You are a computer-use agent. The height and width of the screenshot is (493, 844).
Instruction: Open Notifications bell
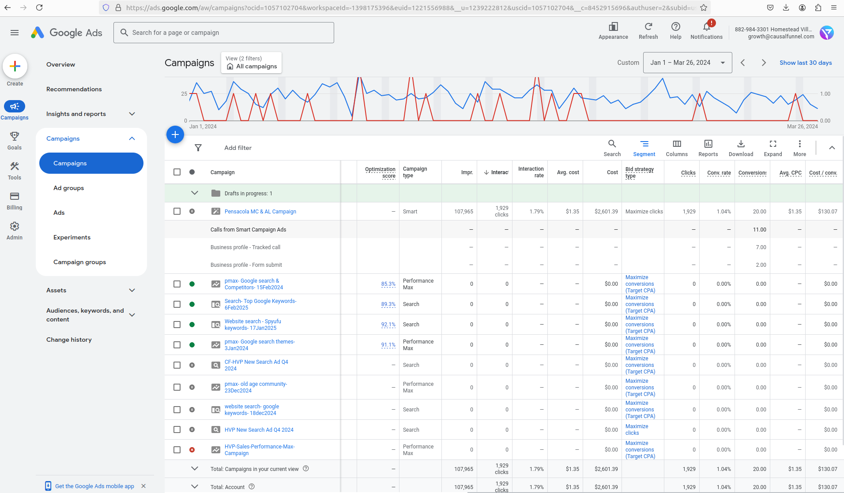706,31
